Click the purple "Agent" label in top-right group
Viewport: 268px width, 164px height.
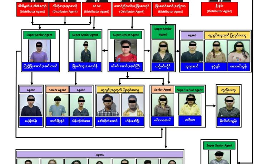(192, 35)
